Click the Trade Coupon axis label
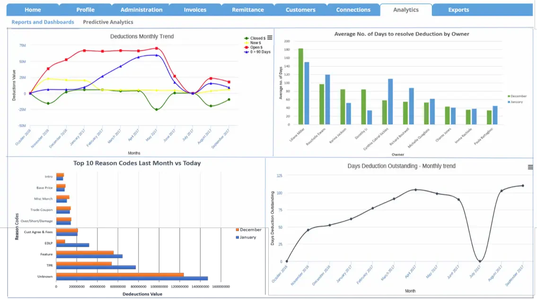Viewport: 537px width, 300px height. point(42,210)
